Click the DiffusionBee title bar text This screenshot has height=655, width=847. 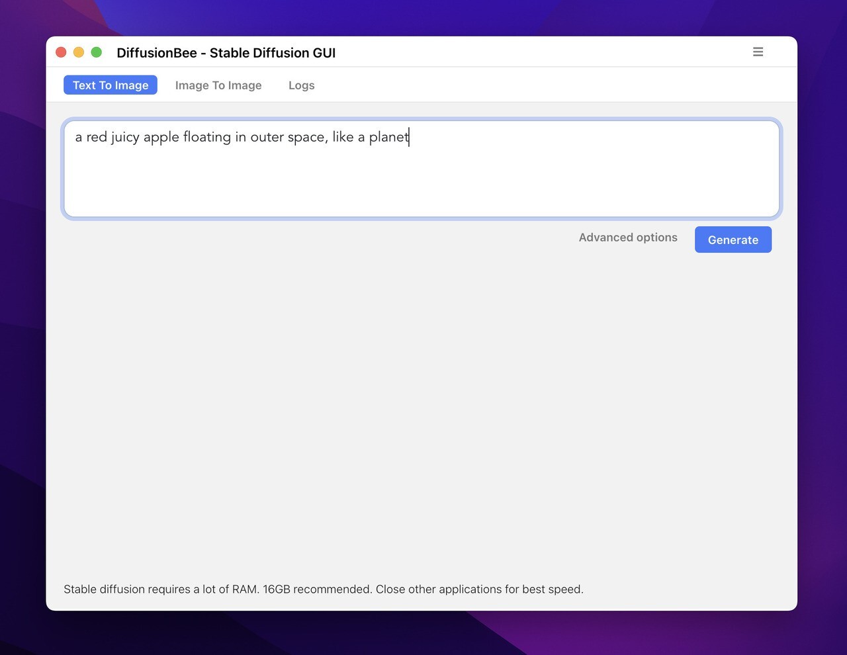[226, 52]
